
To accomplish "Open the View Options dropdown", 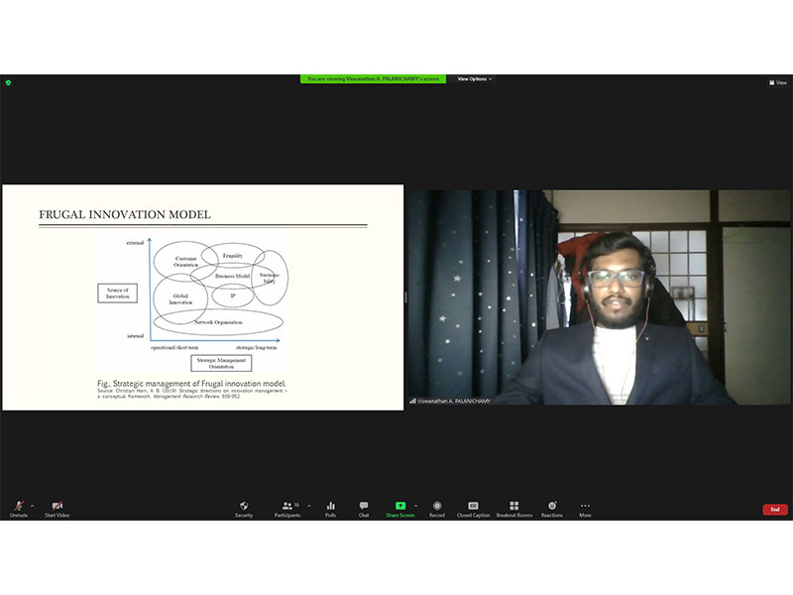I will 475,79.
